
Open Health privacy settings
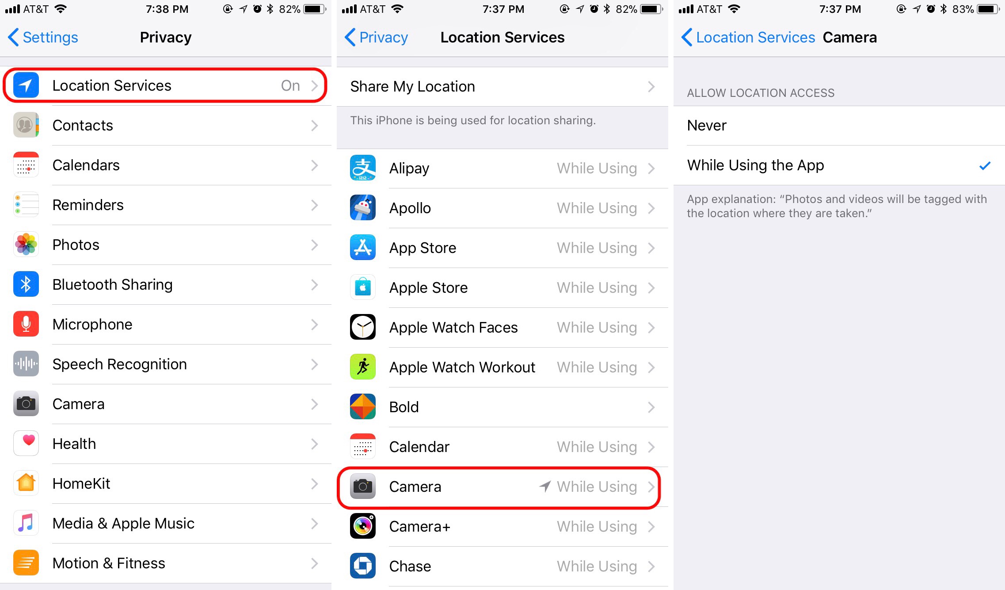(168, 443)
